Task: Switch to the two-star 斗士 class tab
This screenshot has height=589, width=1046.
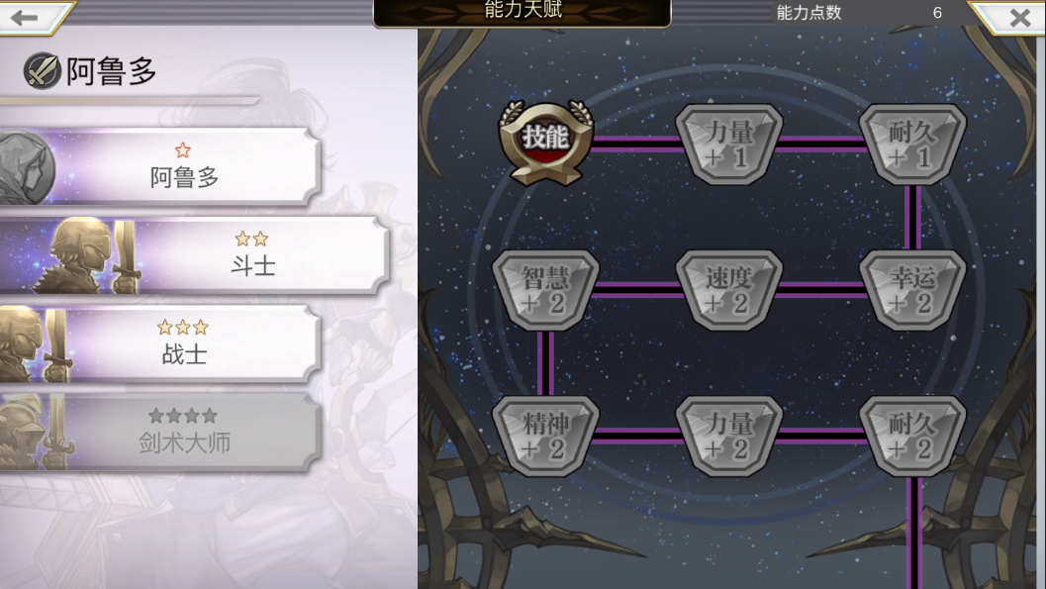Action: (x=193, y=254)
